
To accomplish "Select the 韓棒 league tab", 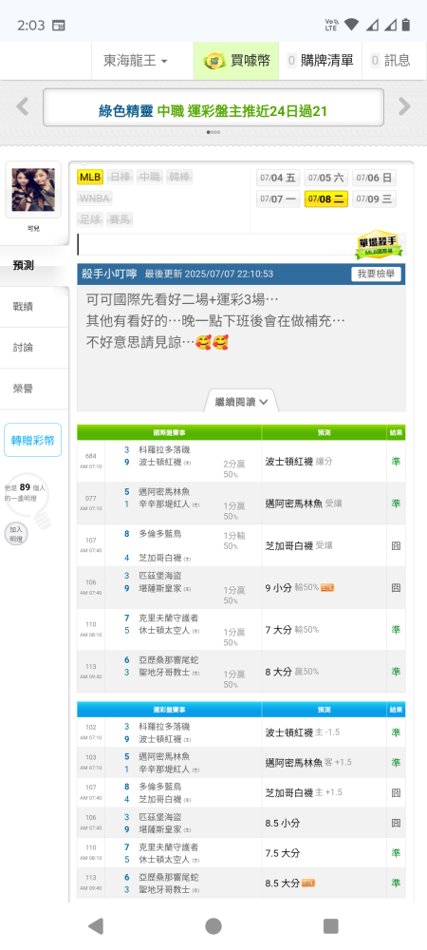I will [179, 177].
